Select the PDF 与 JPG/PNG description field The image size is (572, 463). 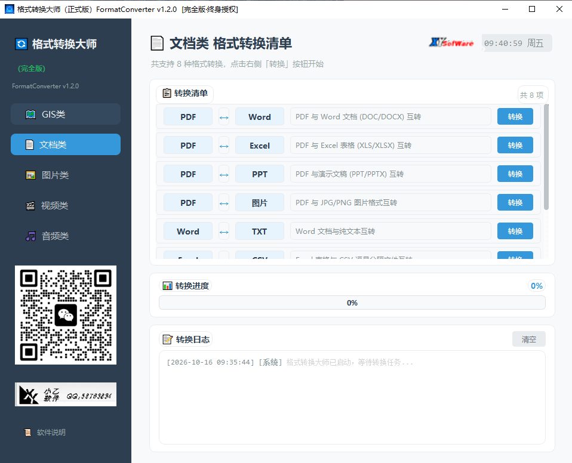(390, 203)
